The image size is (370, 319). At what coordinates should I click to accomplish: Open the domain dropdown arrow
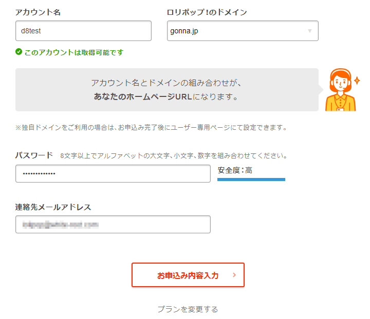(x=309, y=31)
